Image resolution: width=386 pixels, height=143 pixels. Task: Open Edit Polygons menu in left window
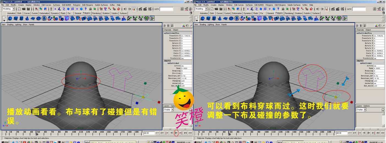coord(87,5)
